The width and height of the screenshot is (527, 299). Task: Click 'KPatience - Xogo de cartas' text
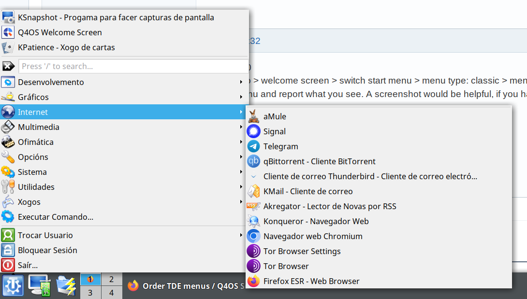pos(67,47)
